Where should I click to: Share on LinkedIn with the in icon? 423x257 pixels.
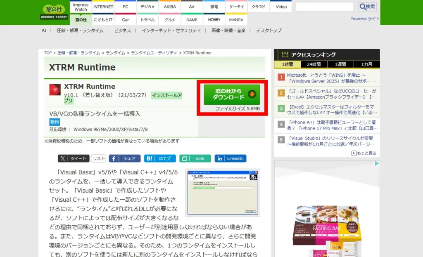tap(219, 158)
